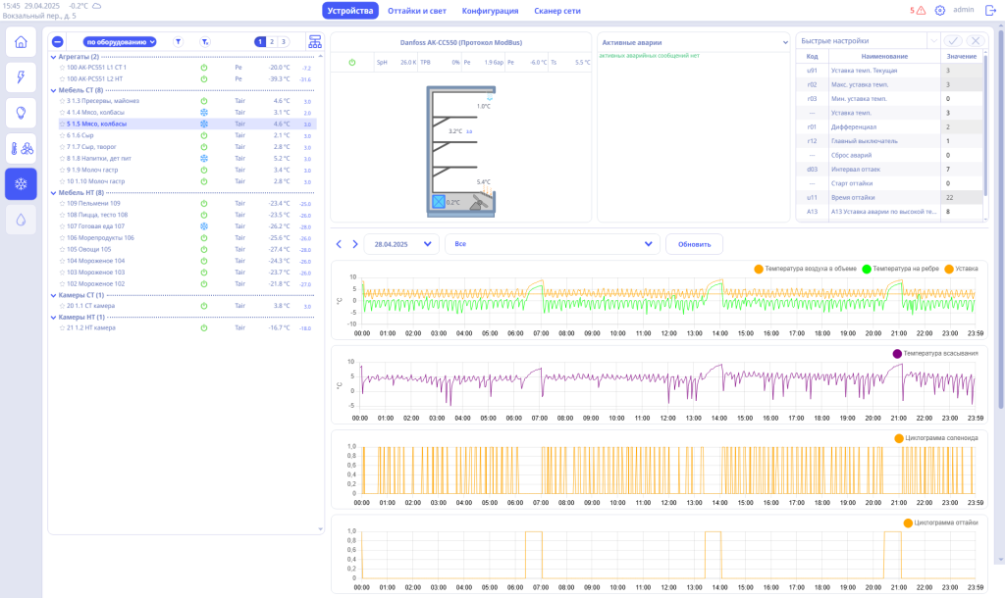Toggle the filter icon above the equipment list

(179, 42)
